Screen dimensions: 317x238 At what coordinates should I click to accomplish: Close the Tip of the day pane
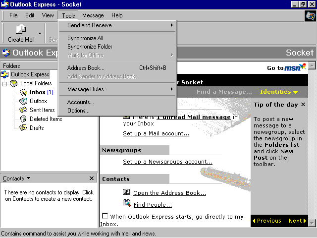coord(303,105)
